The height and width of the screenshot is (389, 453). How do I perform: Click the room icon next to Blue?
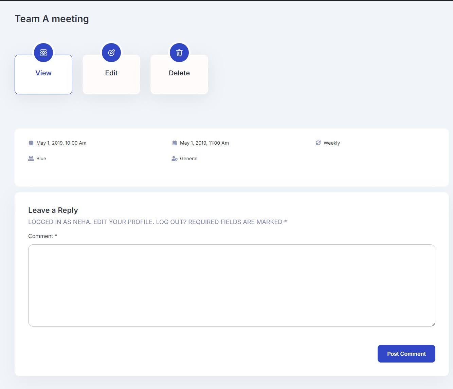tap(31, 159)
